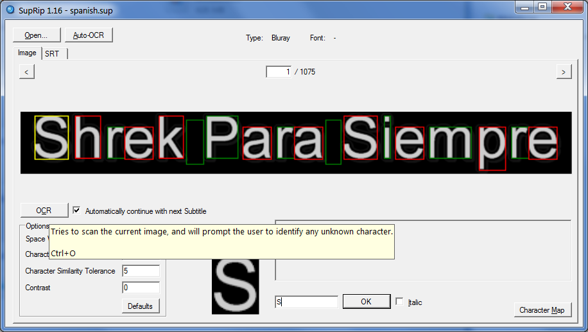
Task: Click the 'Font:' label
Action: 318,38
